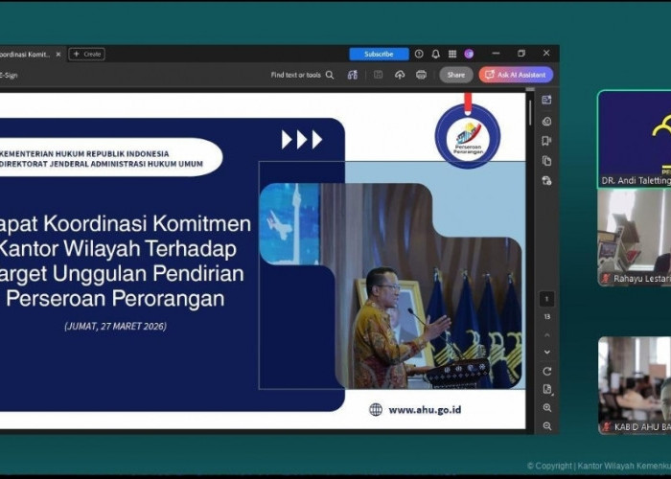This screenshot has height=479, width=671.
Task: Go to previous page using up chevron
Action: (x=547, y=335)
